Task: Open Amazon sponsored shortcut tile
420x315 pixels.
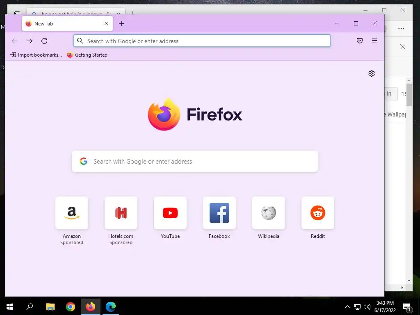Action: point(72,213)
